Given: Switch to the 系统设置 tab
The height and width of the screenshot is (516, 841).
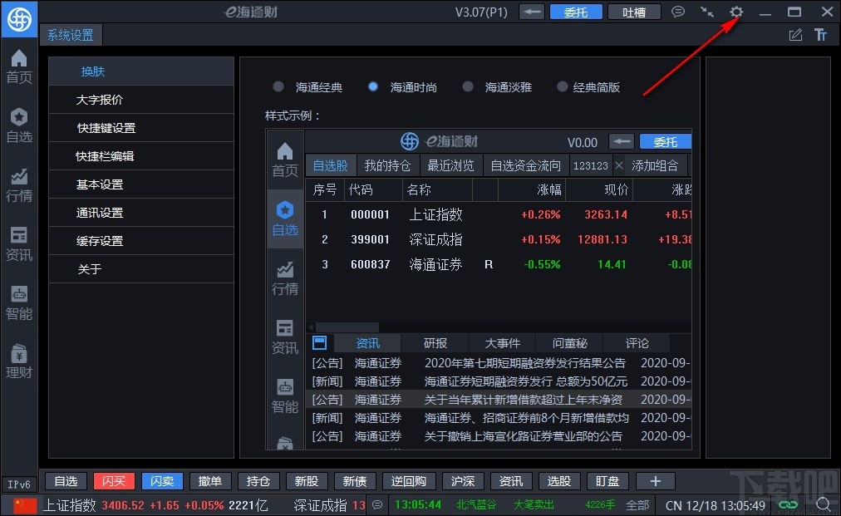Looking at the screenshot, I should tap(70, 35).
